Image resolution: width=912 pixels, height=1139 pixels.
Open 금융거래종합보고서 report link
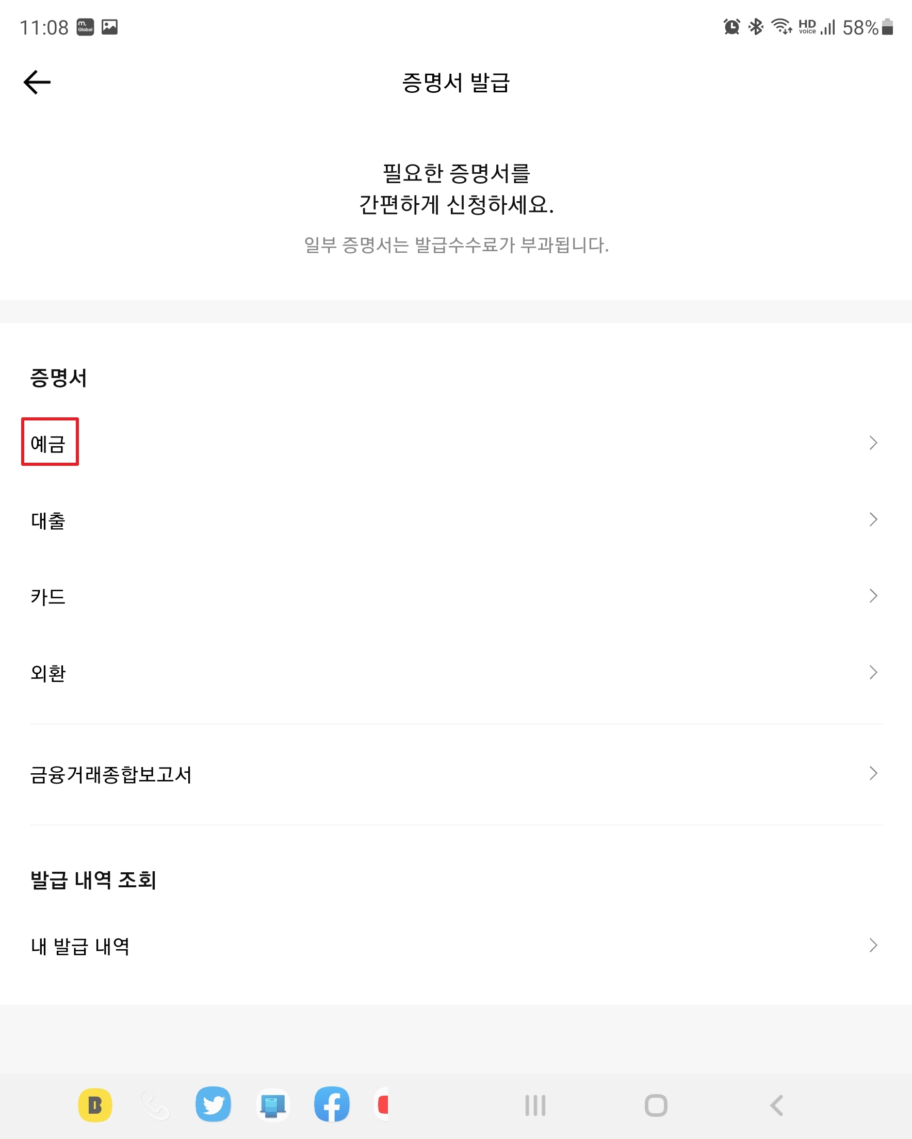(x=111, y=774)
